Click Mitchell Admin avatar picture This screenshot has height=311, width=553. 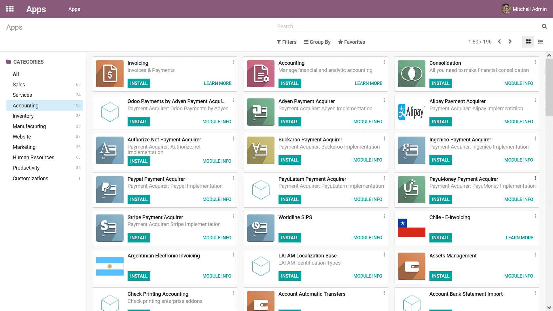[x=506, y=9]
